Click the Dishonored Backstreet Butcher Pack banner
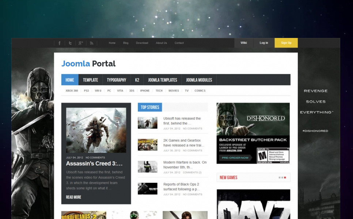Screen dimensions: 353x219 [253, 133]
